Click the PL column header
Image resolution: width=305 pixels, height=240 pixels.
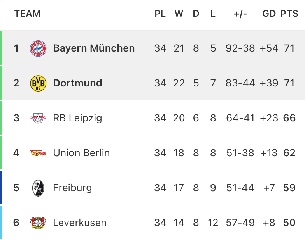point(160,14)
